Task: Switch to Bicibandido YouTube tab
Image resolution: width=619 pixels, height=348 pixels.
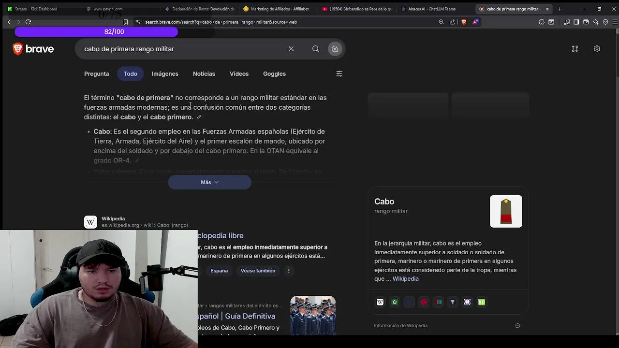Action: [x=357, y=9]
